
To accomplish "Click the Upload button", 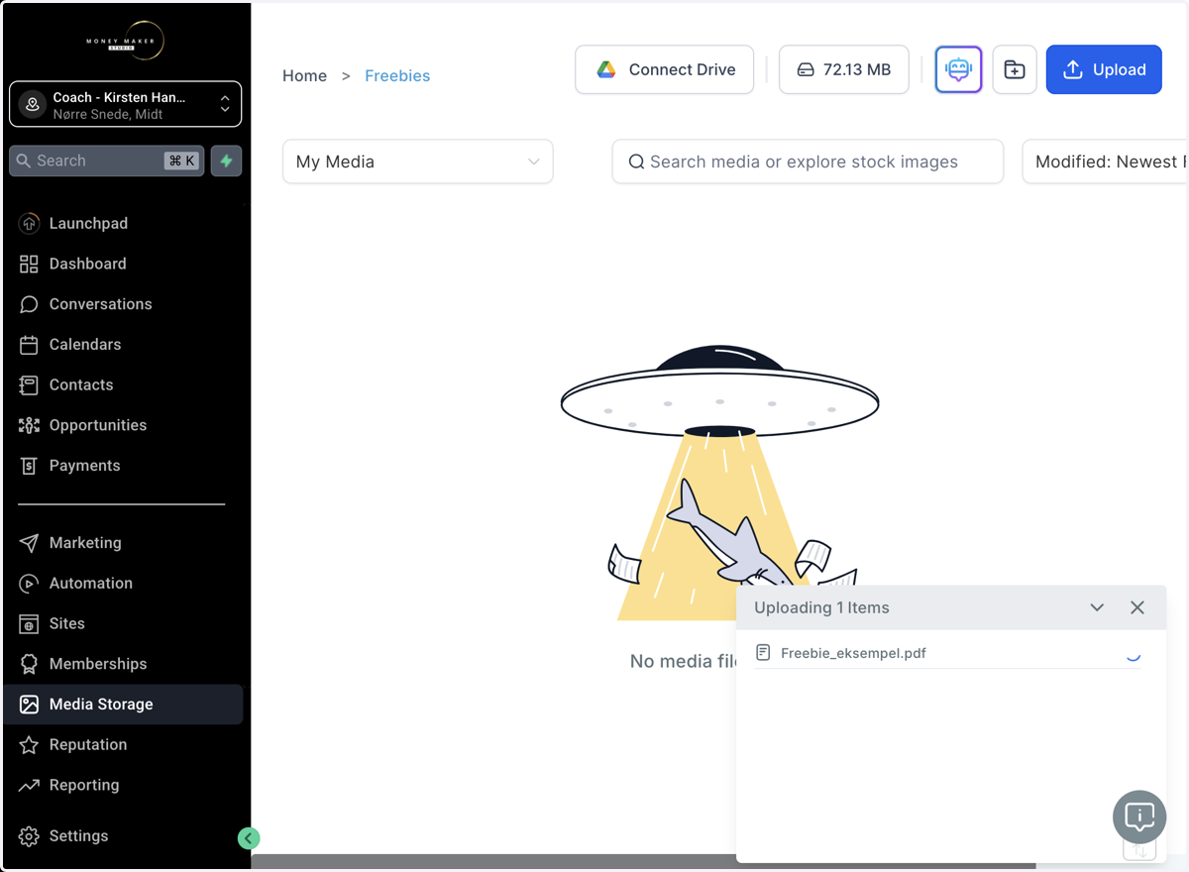I will (1104, 69).
